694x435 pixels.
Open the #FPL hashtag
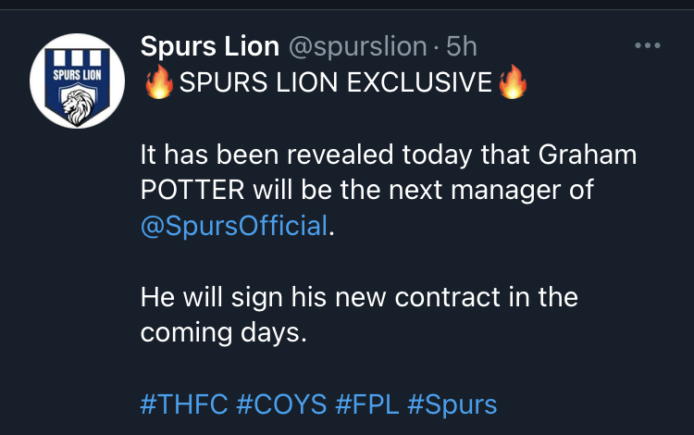(367, 404)
